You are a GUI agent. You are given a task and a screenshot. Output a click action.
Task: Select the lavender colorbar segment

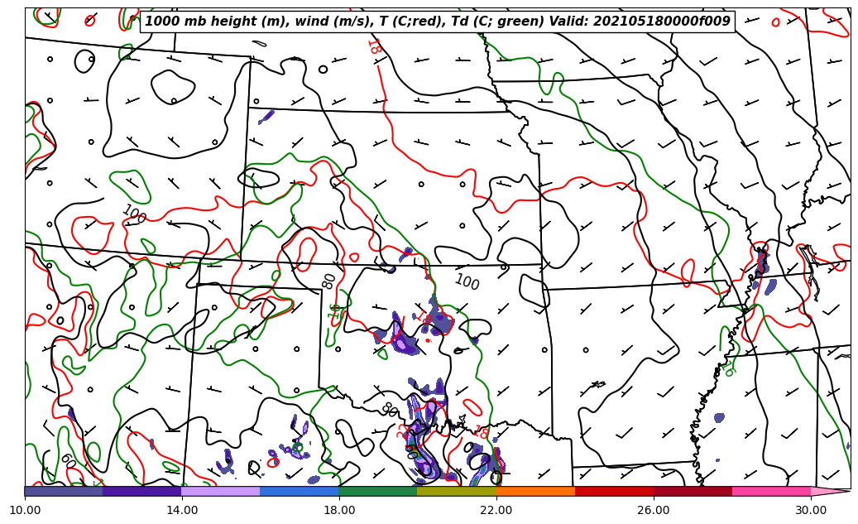pyautogui.click(x=221, y=491)
